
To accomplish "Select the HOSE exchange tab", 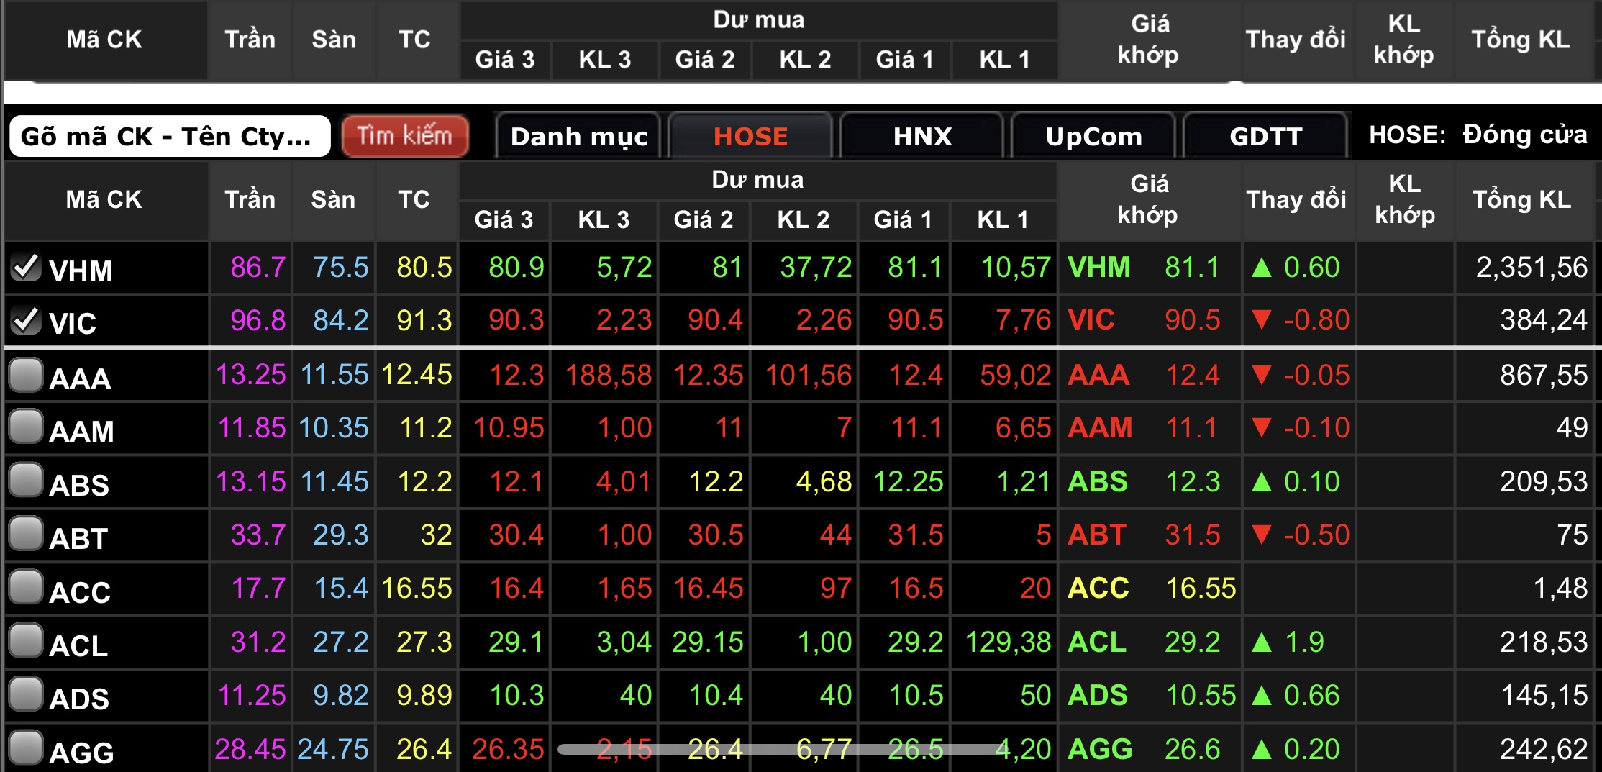I will tap(750, 136).
